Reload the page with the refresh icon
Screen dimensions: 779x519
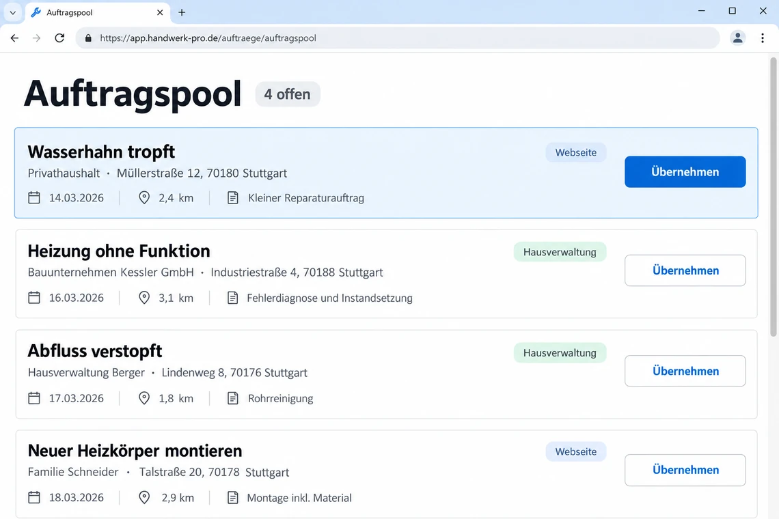click(x=59, y=38)
